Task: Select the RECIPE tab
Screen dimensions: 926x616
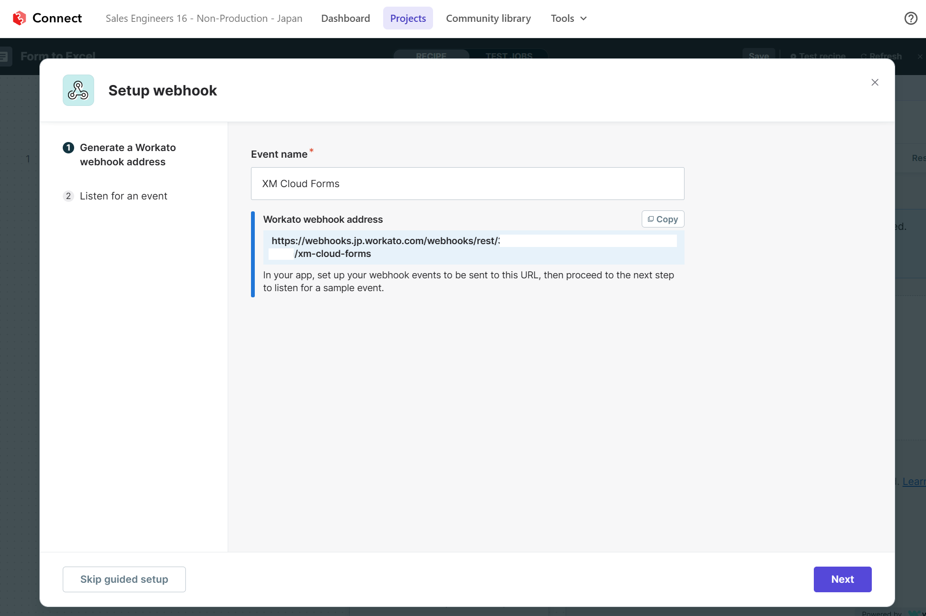Action: [x=431, y=56]
